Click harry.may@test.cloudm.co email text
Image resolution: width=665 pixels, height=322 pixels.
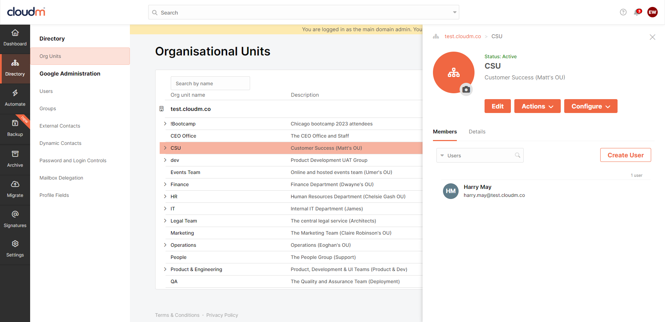coord(494,195)
